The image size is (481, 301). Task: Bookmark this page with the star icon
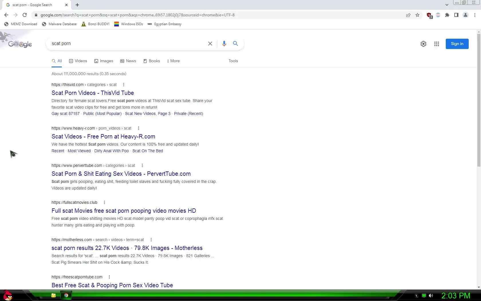coord(417,15)
